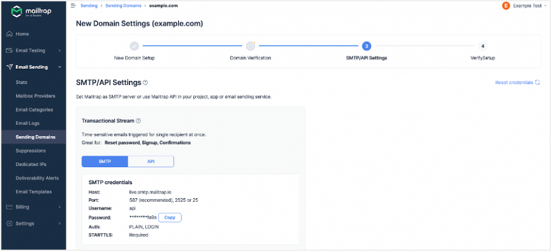Expand the Billing submenu chevron

point(60,207)
